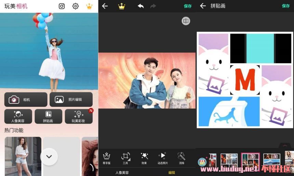Launch the 相机 camera button
This screenshot has height=176, width=294.
26,100
